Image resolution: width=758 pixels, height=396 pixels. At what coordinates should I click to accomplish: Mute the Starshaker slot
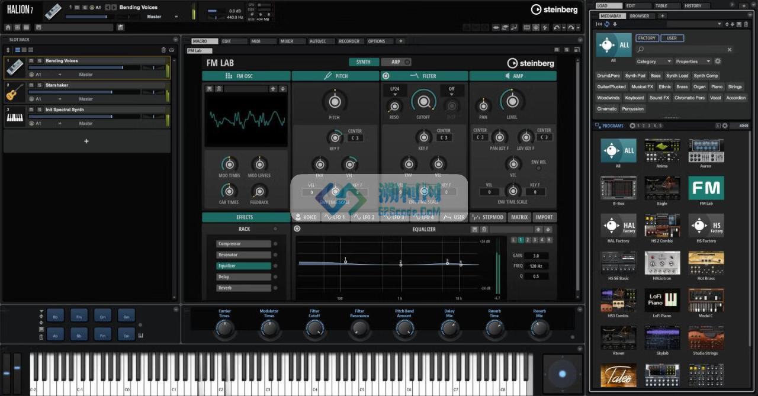tap(32, 85)
